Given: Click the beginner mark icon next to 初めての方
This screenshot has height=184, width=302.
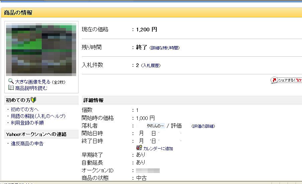Looking at the screenshot, I should tap(33, 100).
